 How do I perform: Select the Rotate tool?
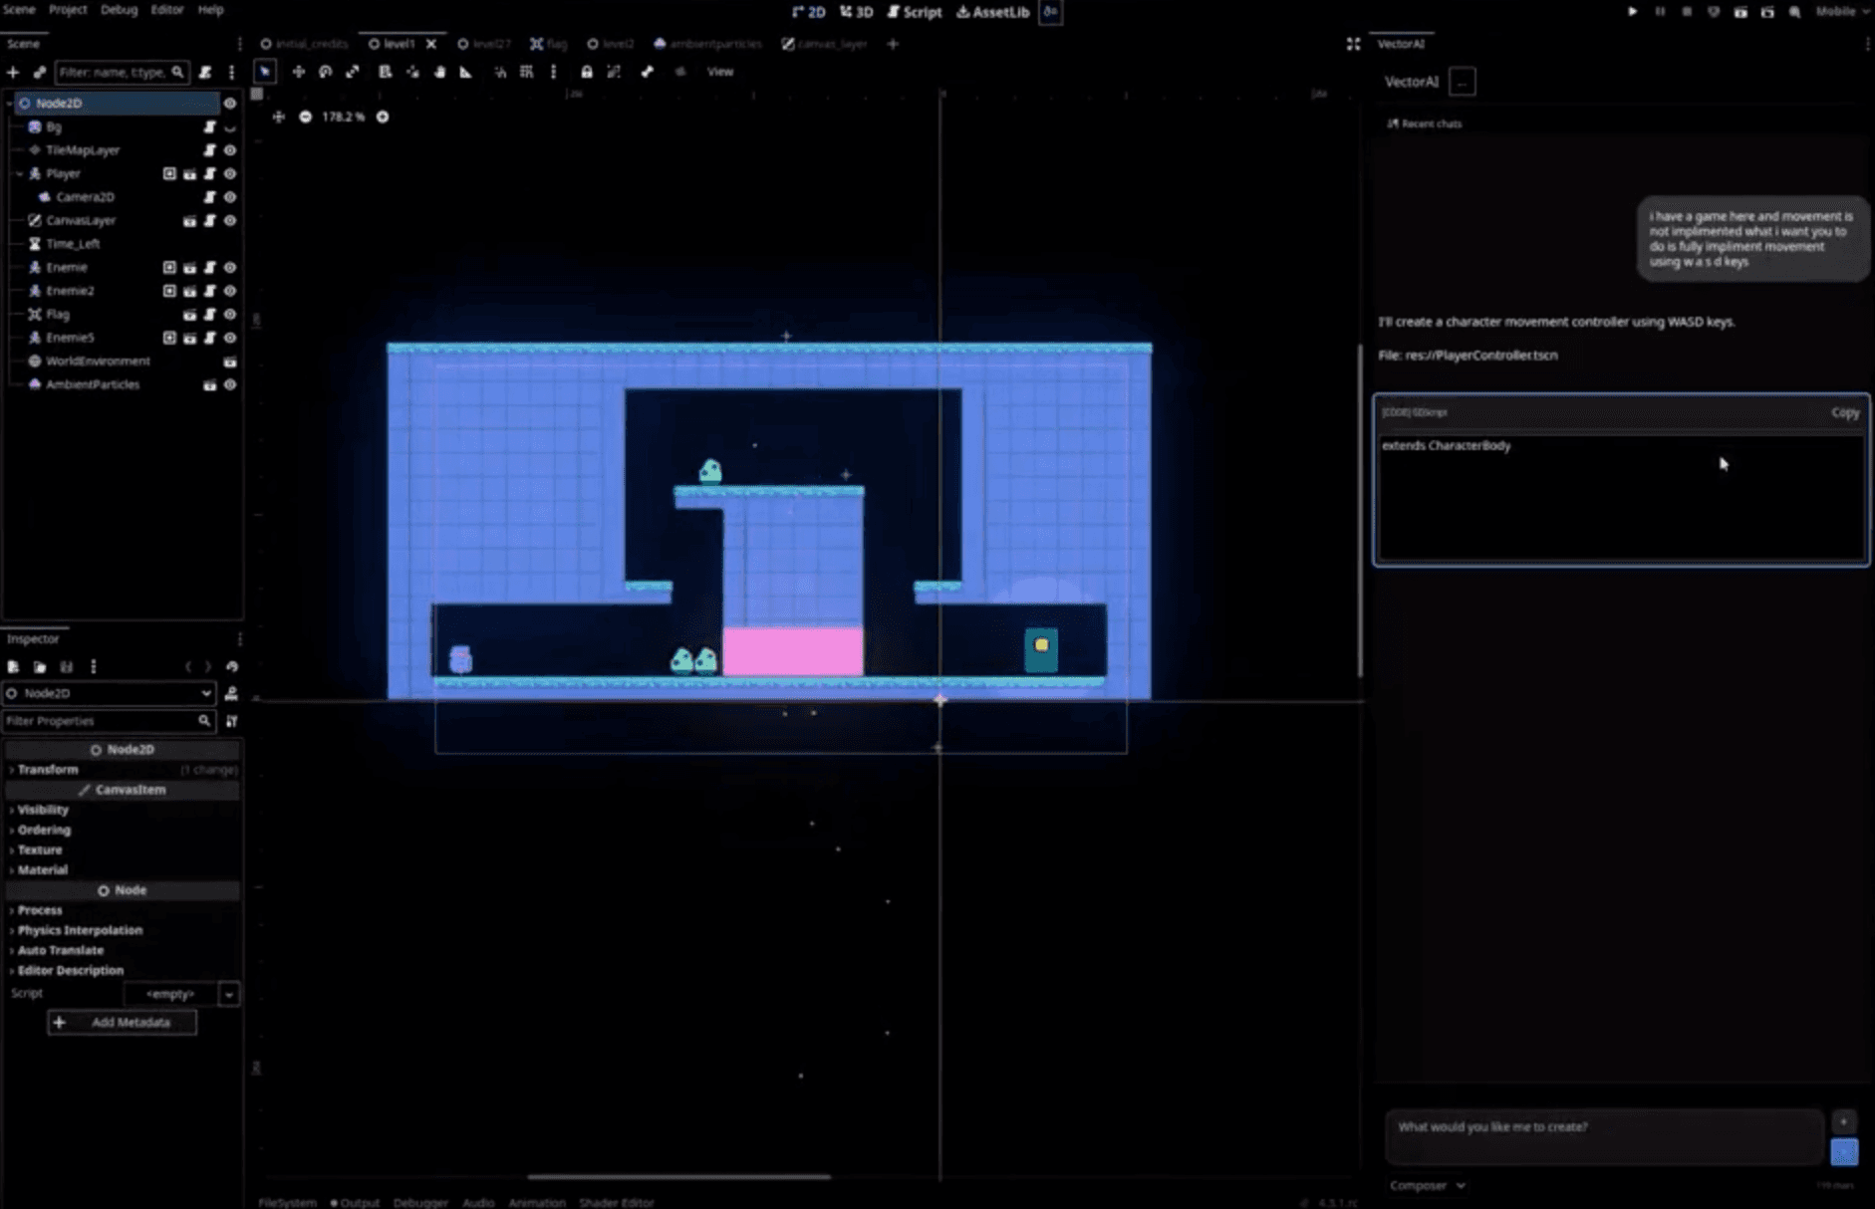(326, 72)
